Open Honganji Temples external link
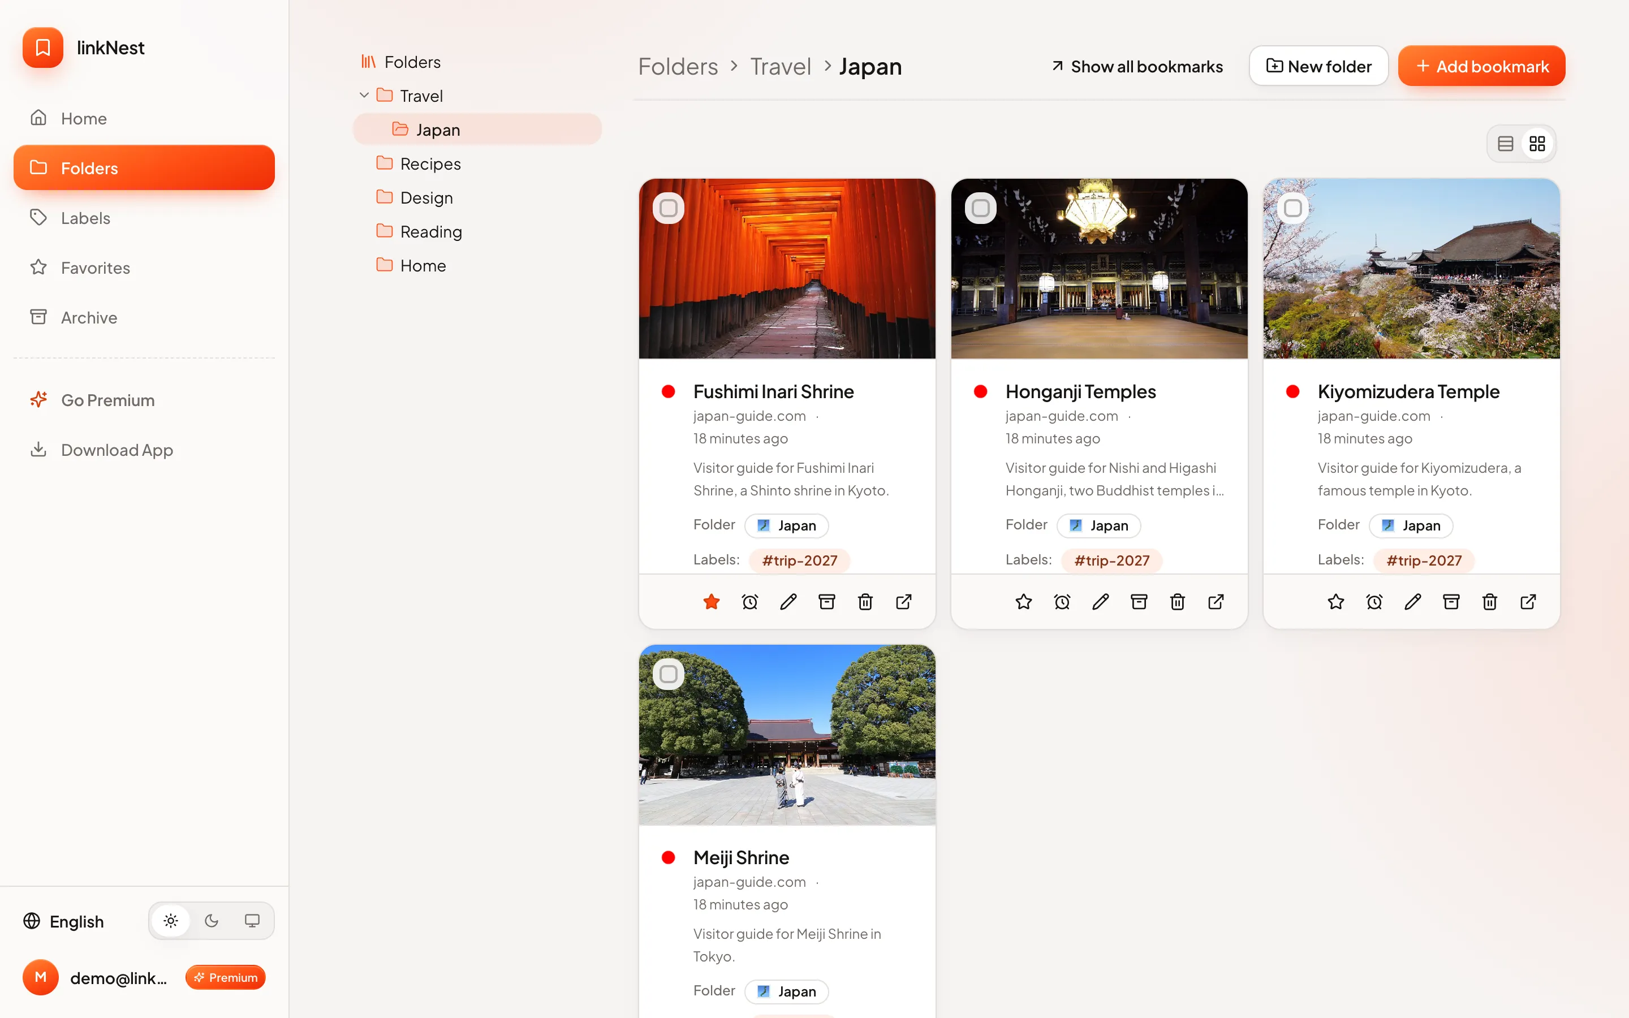1629x1018 pixels. tap(1216, 601)
